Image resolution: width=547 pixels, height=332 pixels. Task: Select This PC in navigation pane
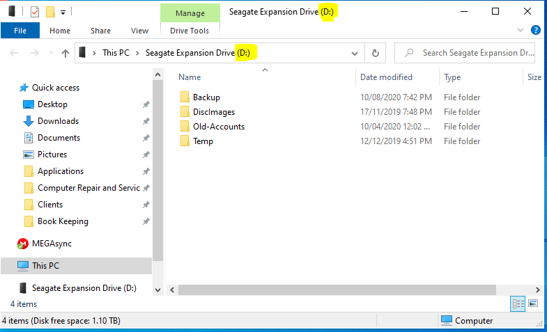tap(76, 265)
